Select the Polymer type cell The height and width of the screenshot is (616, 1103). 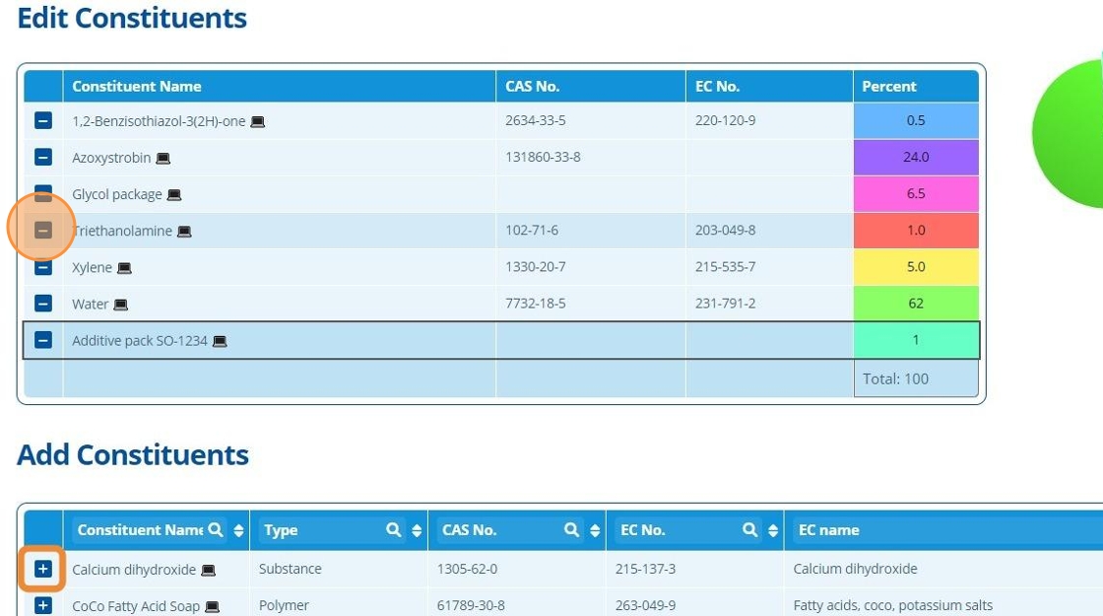(284, 605)
